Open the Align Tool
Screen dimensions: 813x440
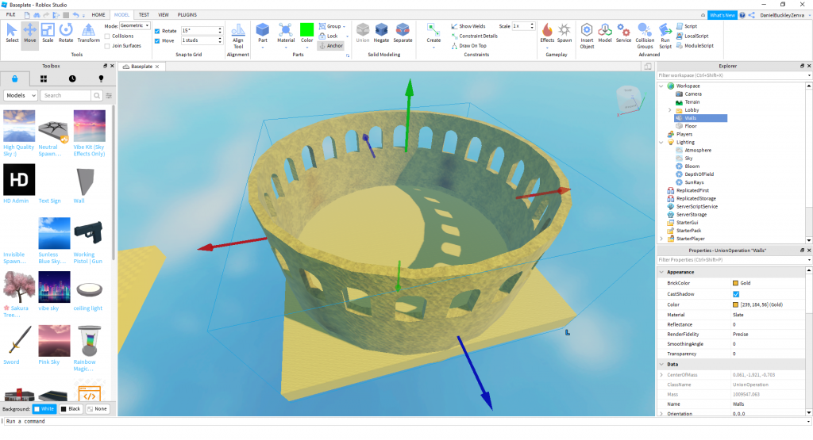237,36
